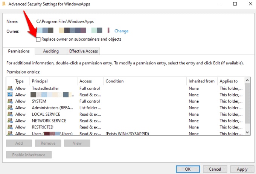Click the LOCAL SERVICE entry icon

click(10, 114)
